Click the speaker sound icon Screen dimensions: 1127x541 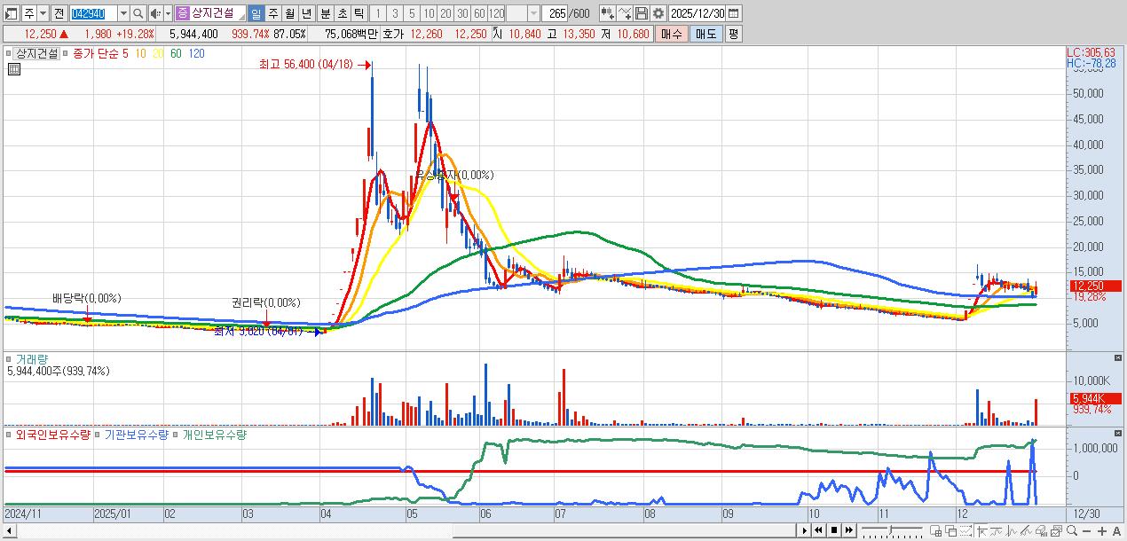(155, 13)
